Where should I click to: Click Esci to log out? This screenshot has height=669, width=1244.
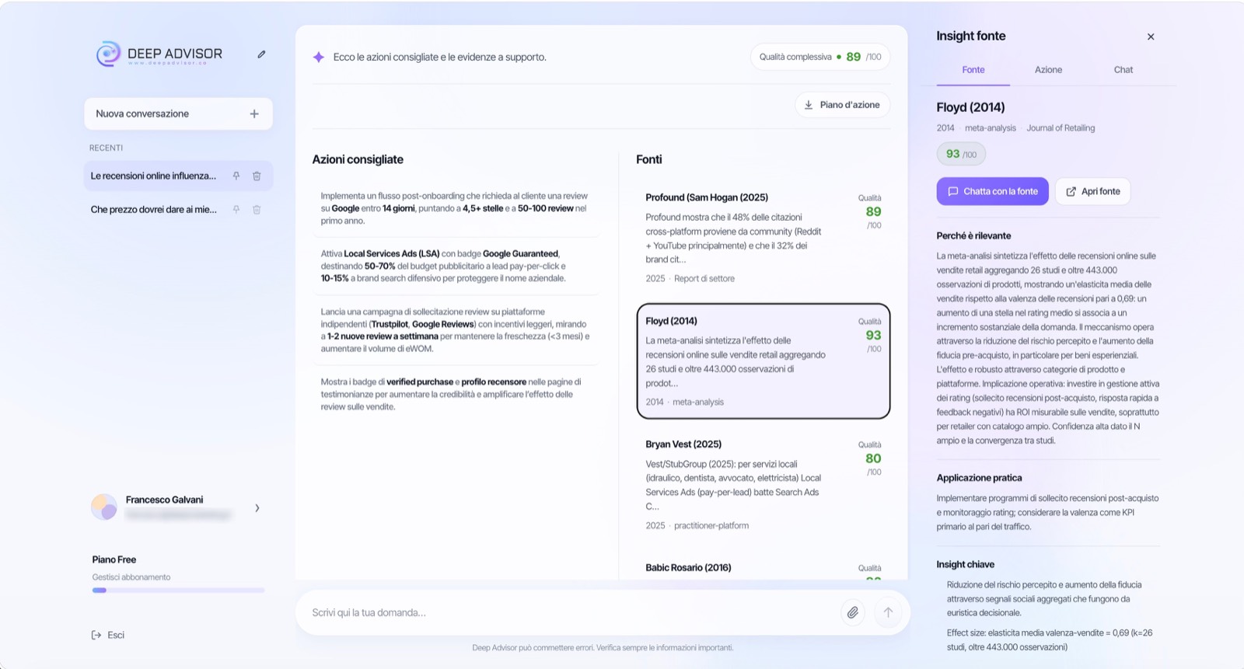108,635
